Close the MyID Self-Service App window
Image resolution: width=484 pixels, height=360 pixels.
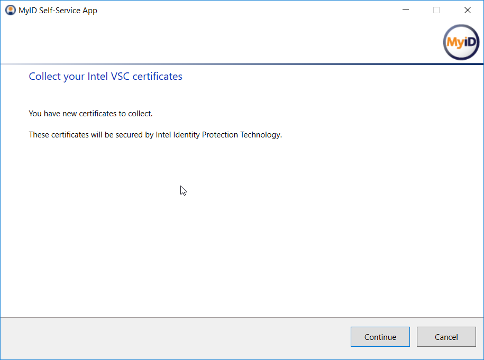[x=467, y=10]
